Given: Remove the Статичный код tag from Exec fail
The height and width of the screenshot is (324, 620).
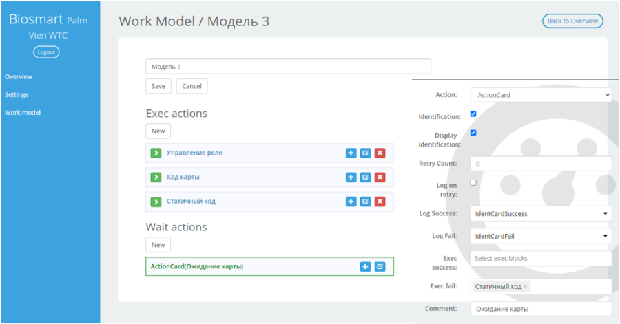Looking at the screenshot, I should click(x=526, y=286).
